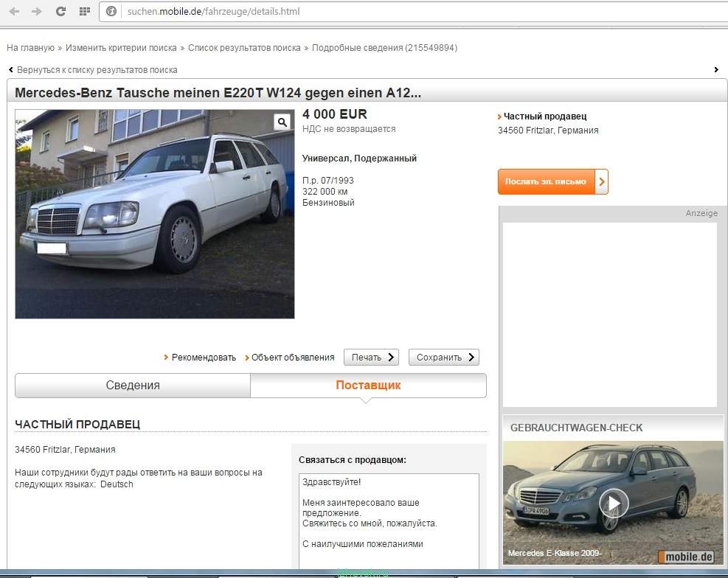Open the browser apps grid icon
The height and width of the screenshot is (578, 728).
tap(85, 12)
